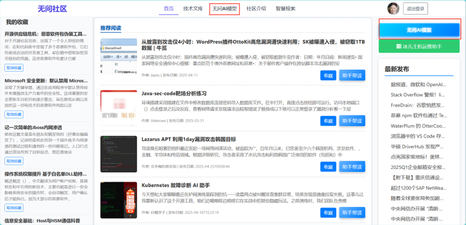Open favorite 开源供应链危机：恶意软件包伪装工具

46,33
